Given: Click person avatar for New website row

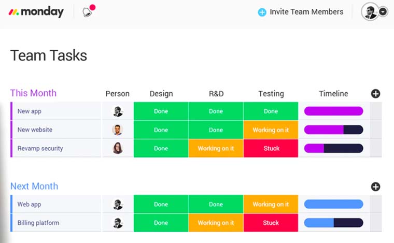Looking at the screenshot, I should tap(118, 130).
